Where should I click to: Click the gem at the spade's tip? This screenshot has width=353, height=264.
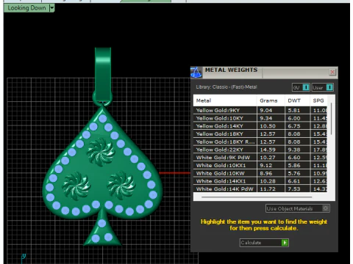tap(102, 119)
